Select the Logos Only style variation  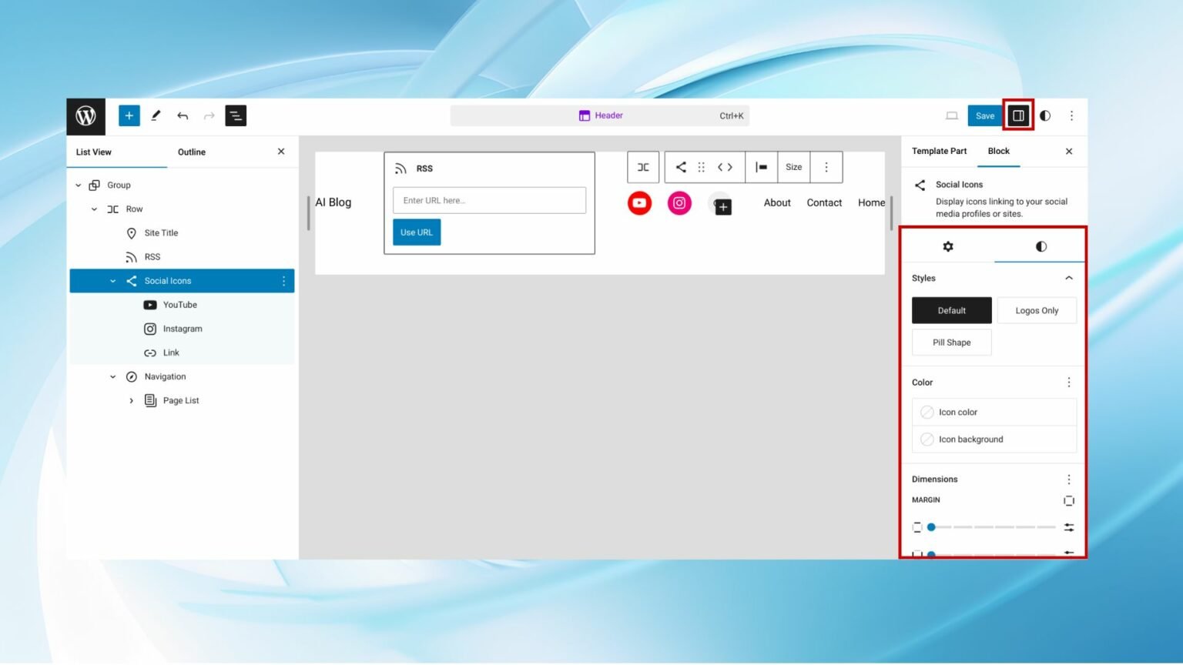[x=1037, y=310]
